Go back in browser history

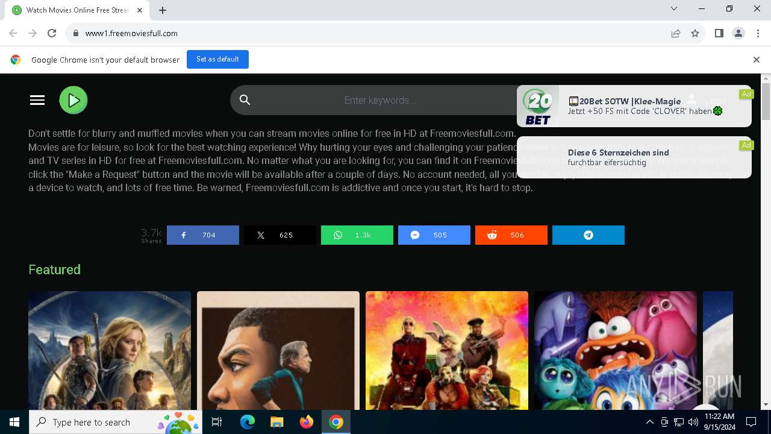coord(13,33)
